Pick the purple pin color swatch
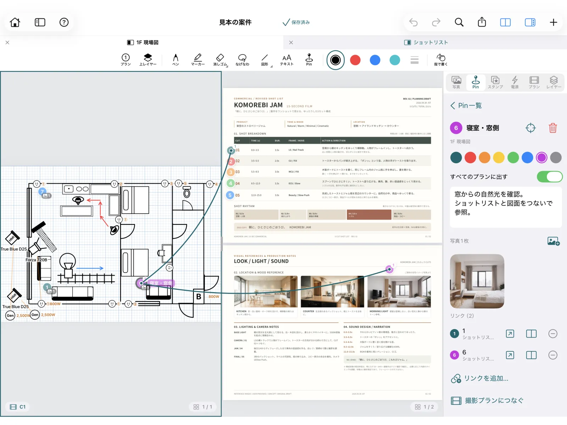The image size is (567, 425). point(541,157)
